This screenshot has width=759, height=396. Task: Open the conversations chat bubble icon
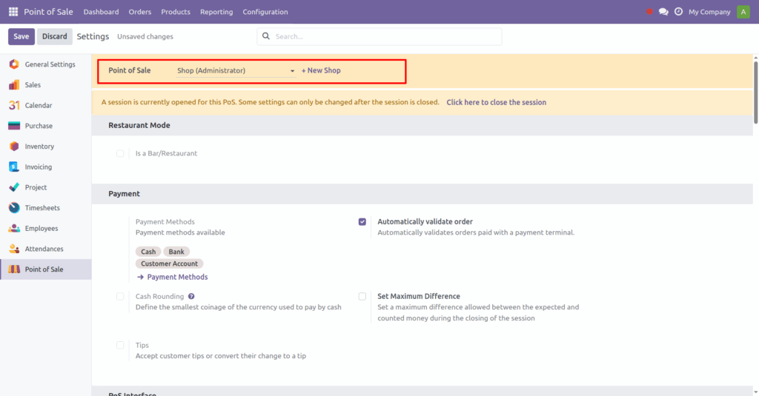click(x=663, y=12)
